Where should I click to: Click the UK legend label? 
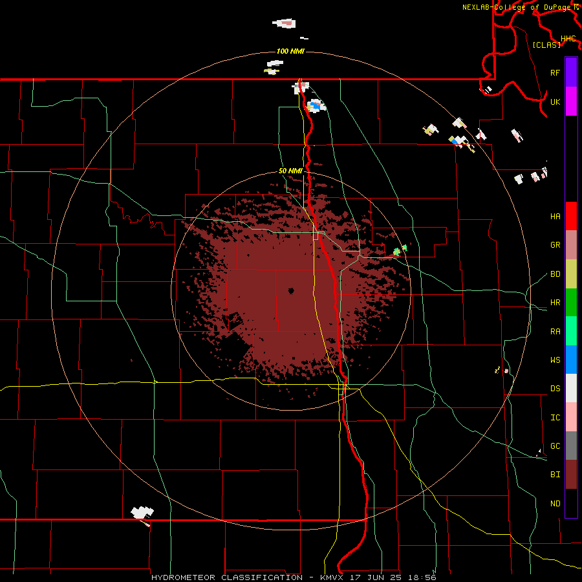555,102
